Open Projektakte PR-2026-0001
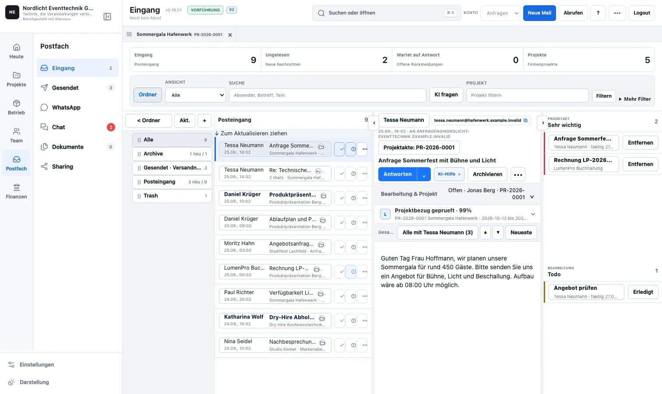Viewport: 662px width, 394px height. pyautogui.click(x=419, y=148)
